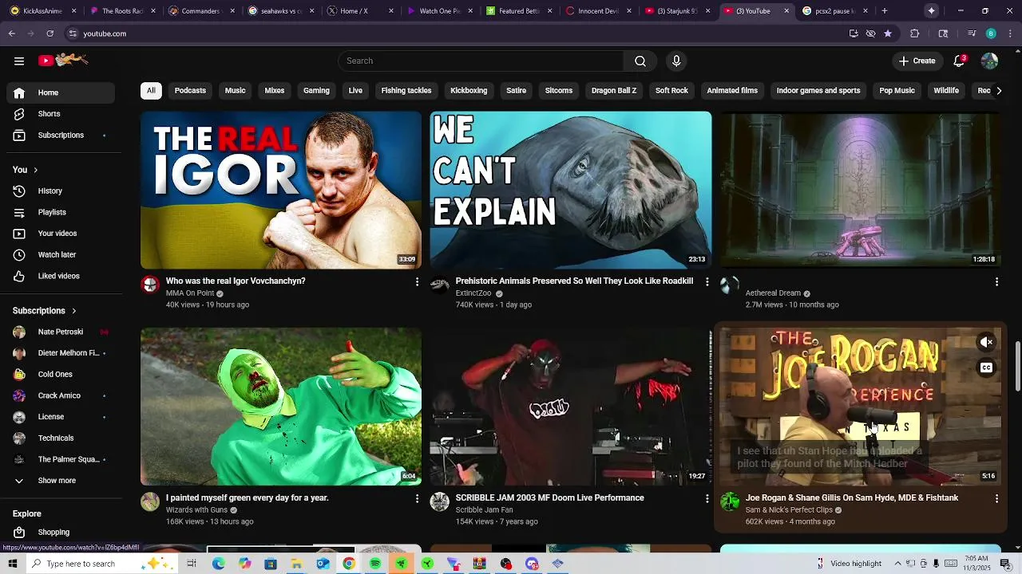
Task: Unmute the Joe Rogan preview
Action: tap(987, 342)
